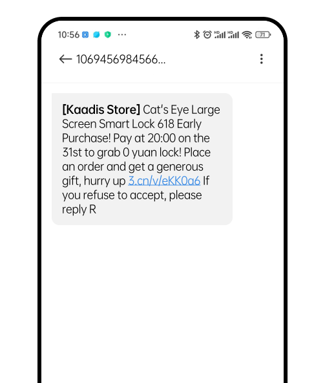The width and height of the screenshot is (325, 383).
Task: Tap the three-dot more notifications indicator
Action: [122, 35]
